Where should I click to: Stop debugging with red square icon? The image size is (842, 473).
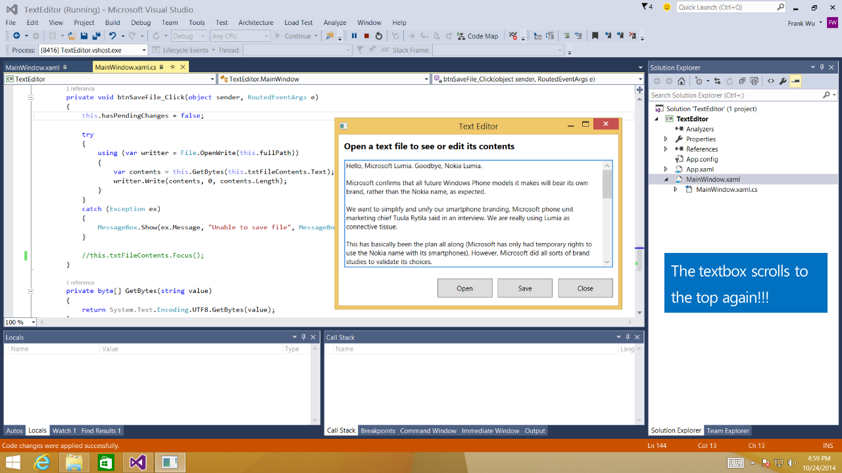pos(366,36)
